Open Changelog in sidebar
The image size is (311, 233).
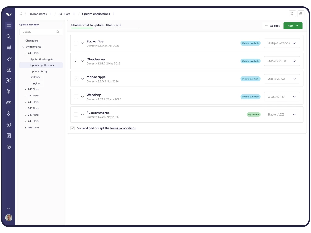(x=32, y=41)
